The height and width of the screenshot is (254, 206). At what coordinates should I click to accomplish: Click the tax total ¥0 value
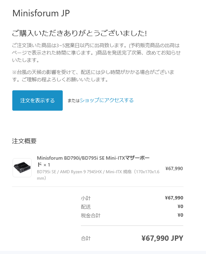pyautogui.click(x=180, y=215)
